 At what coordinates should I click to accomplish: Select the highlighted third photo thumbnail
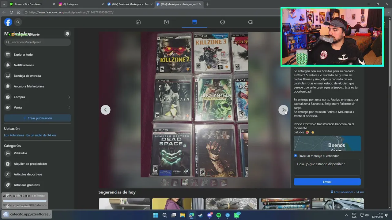tap(185, 182)
